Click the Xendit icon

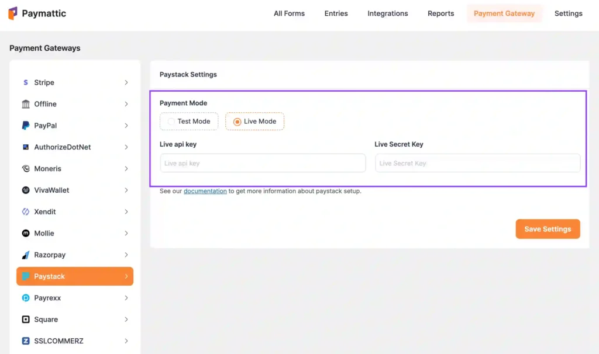26,211
